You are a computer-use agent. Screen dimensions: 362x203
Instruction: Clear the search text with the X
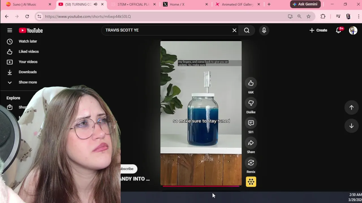click(x=234, y=30)
